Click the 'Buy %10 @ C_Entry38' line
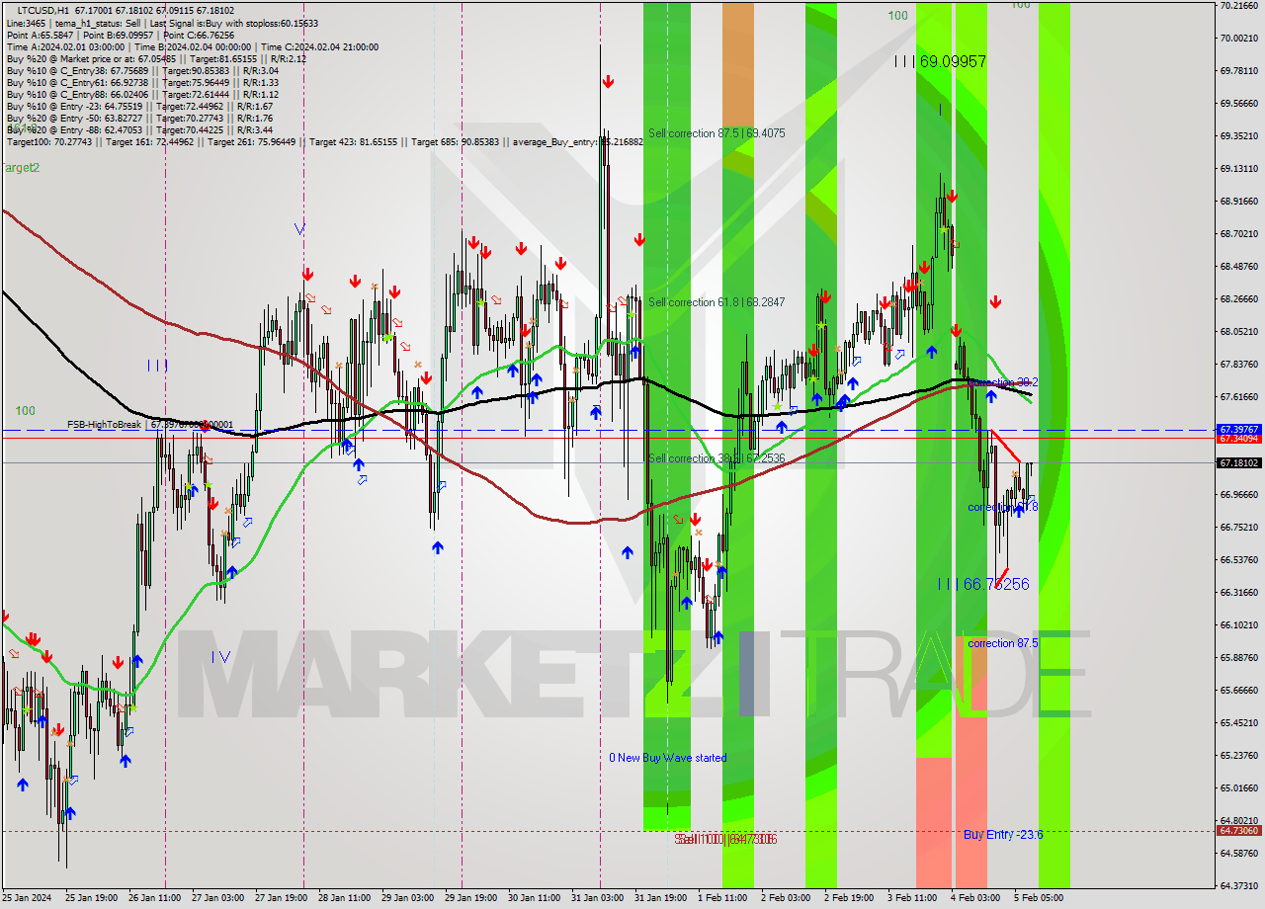The image size is (1265, 909). [143, 70]
